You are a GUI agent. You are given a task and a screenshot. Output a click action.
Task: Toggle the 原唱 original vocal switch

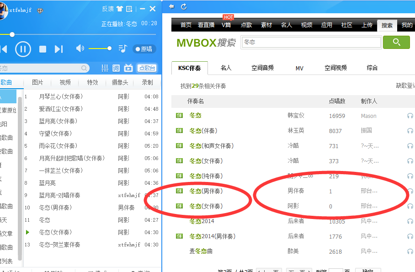(x=144, y=49)
